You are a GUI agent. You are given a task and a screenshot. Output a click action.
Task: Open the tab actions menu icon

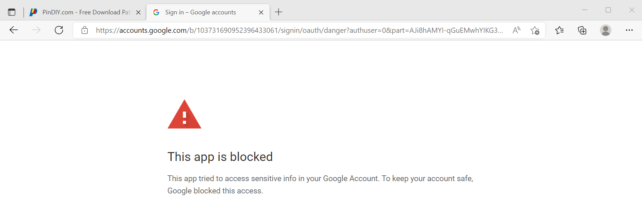coord(12,12)
